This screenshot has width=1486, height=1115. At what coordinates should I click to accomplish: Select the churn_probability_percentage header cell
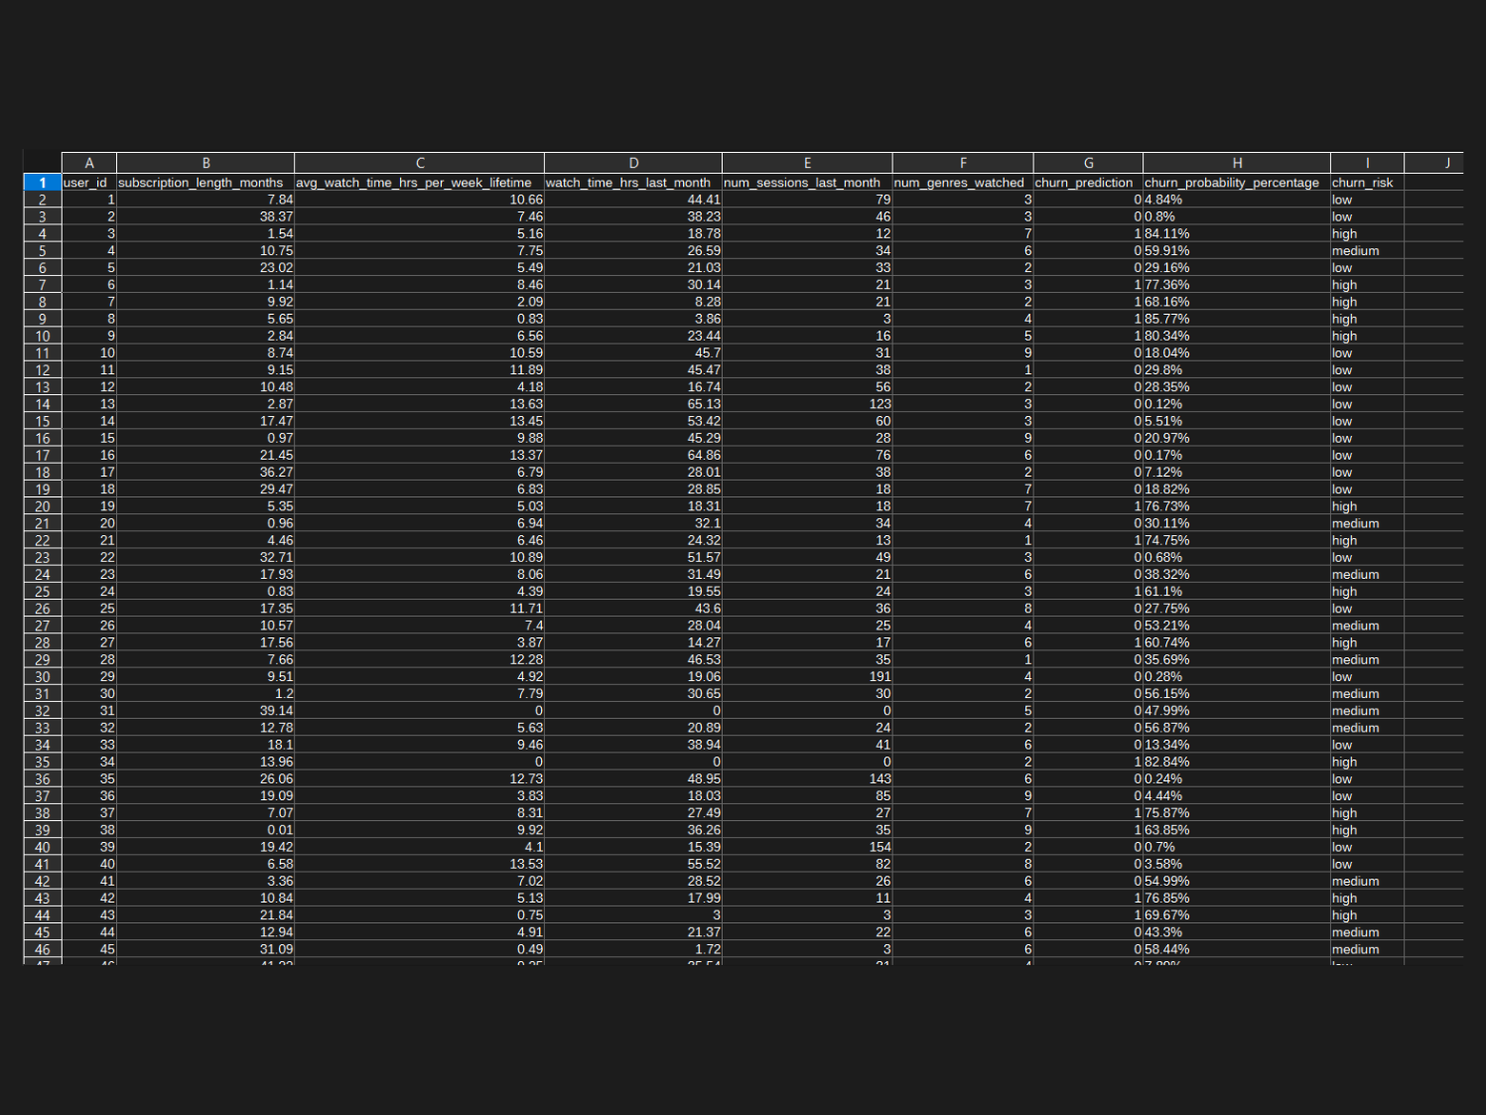pos(1236,183)
